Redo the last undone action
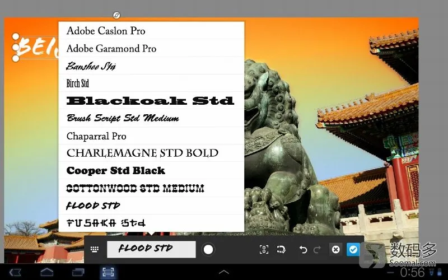This screenshot has width=448, height=280. (x=317, y=250)
